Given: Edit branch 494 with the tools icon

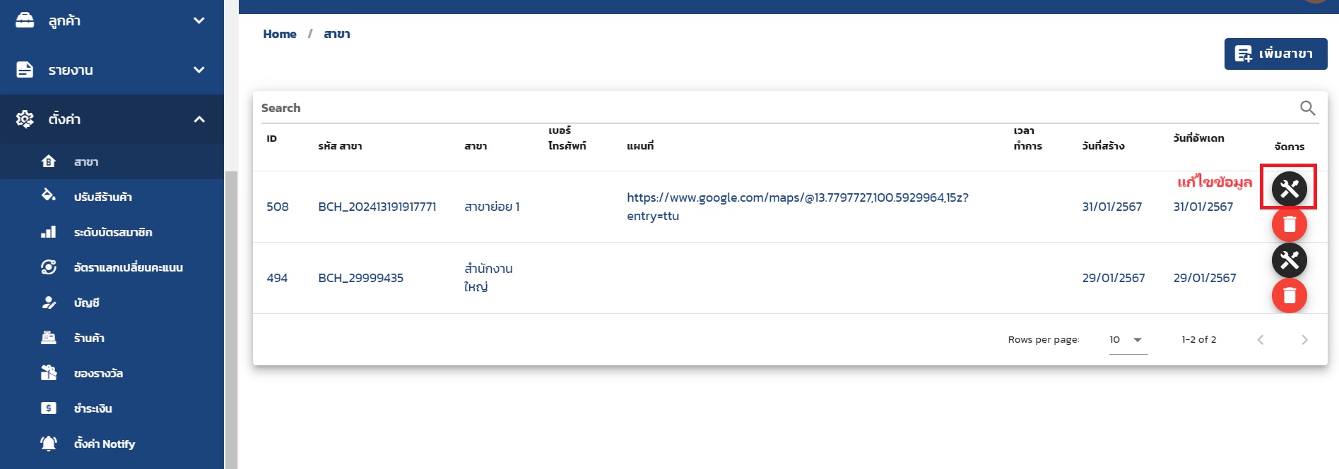Looking at the screenshot, I should [1289, 260].
